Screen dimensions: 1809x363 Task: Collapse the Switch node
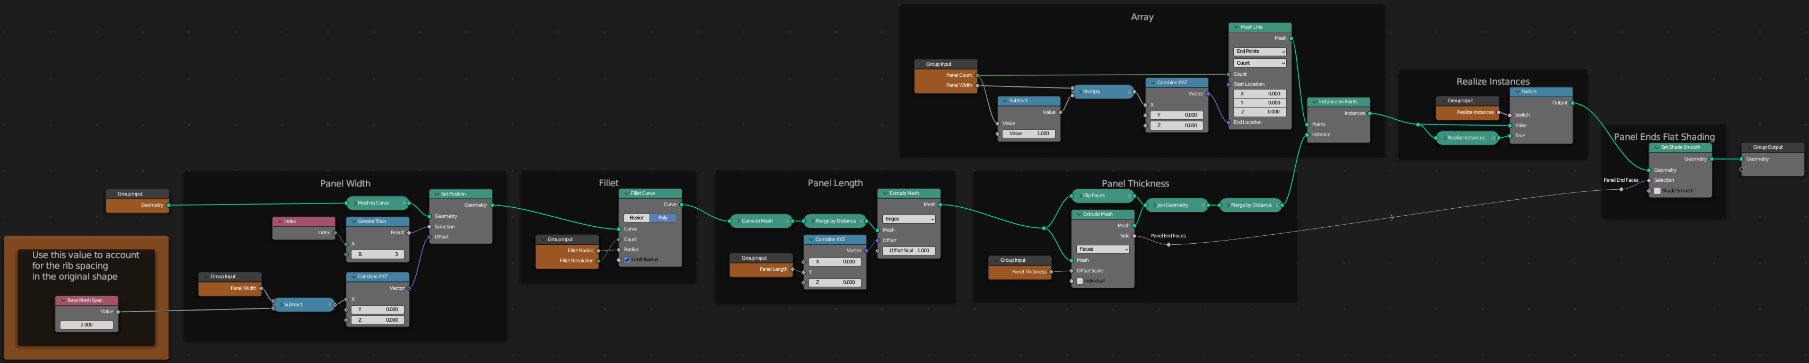1517,91
